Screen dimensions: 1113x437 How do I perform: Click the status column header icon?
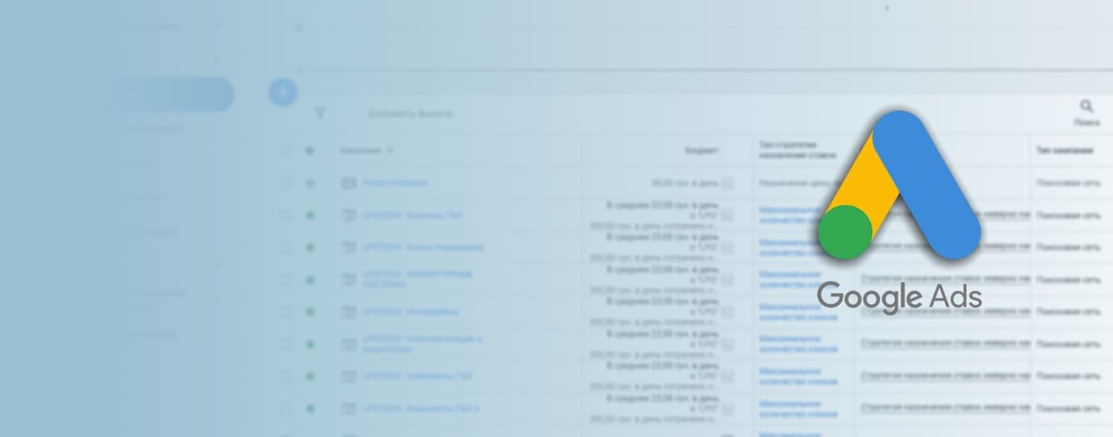(310, 150)
